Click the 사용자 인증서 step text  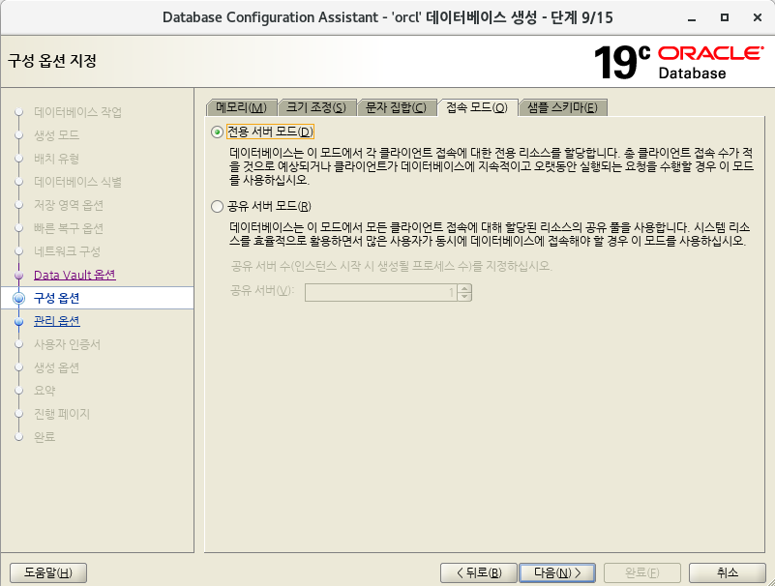point(67,344)
